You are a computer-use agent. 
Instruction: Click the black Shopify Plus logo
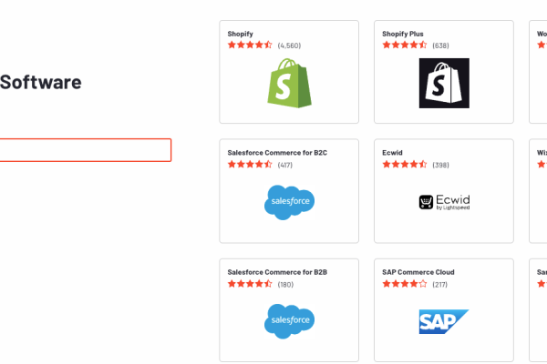[444, 83]
